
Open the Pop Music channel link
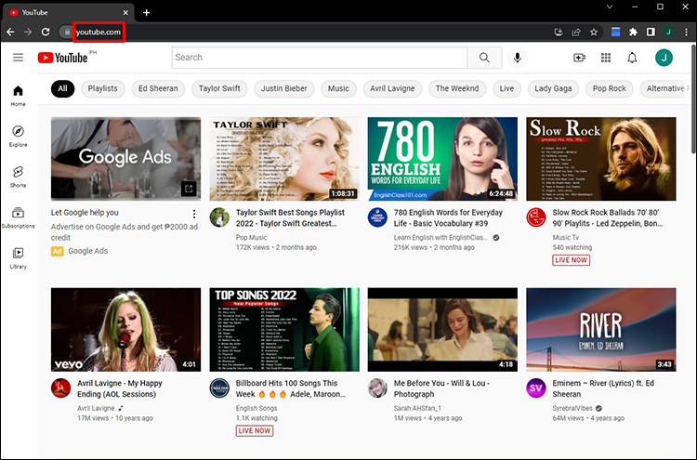tap(252, 238)
